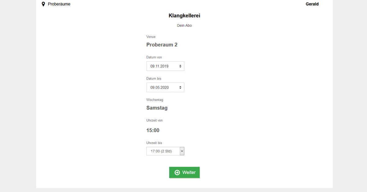This screenshot has width=367, height=192.
Task: Select the Datum bis field showing 09.05.2020
Action: coord(165,87)
